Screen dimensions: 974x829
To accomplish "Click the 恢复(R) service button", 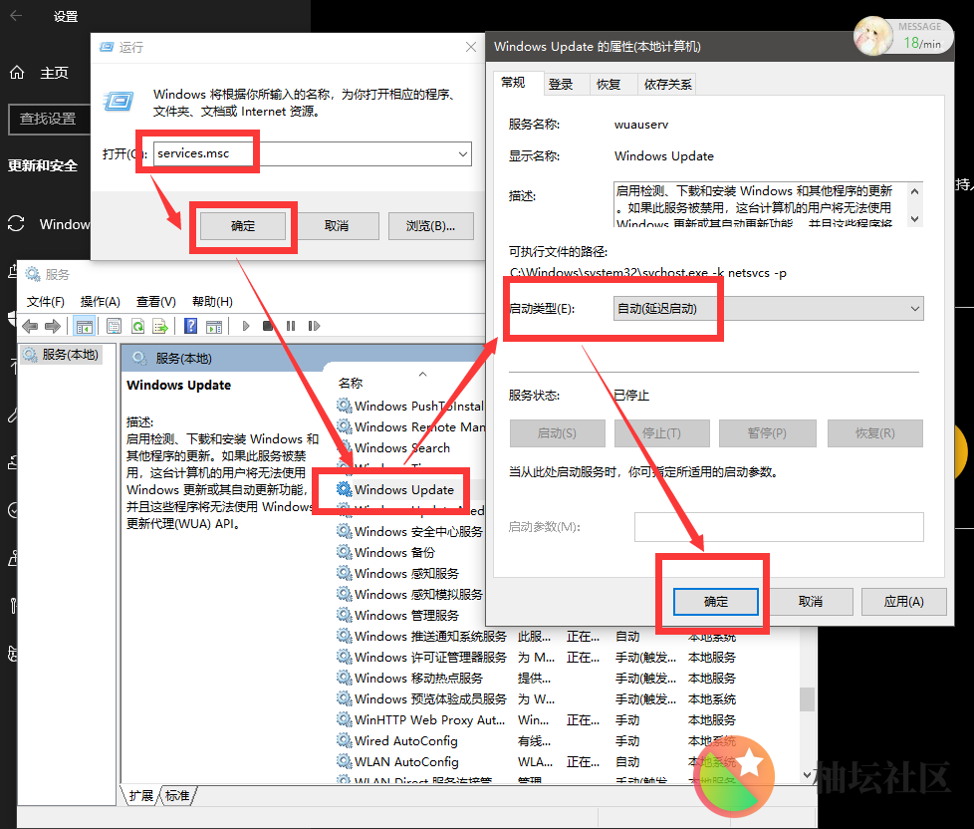I will pos(874,433).
